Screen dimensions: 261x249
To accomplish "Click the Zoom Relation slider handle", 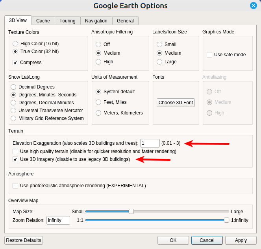I will tap(226, 220).
